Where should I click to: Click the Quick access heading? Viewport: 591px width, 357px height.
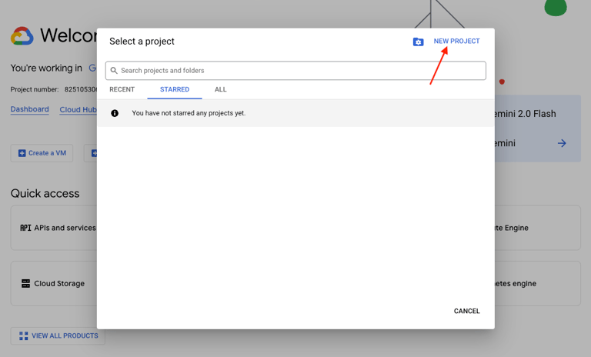tap(45, 193)
